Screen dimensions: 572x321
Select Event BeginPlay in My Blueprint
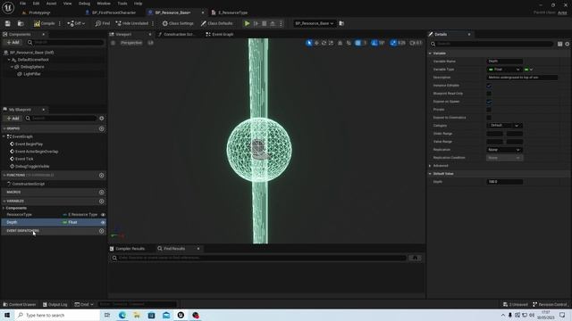coord(29,144)
